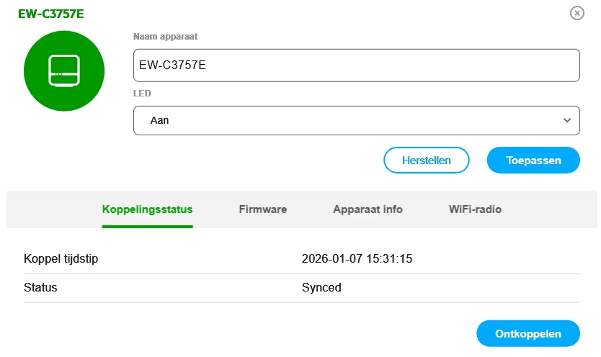Viewport: 601px width, 357px height.
Task: Select the Koppelingsstatus tab
Action: coord(148,209)
